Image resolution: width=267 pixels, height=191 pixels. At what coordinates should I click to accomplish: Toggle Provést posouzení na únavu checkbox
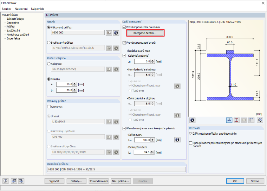[x=124, y=27]
